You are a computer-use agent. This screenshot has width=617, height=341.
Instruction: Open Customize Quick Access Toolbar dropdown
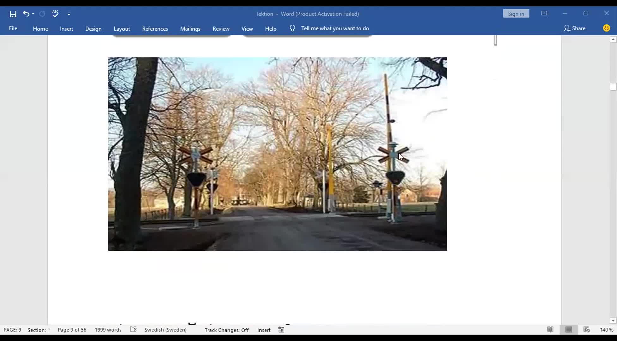pyautogui.click(x=69, y=14)
